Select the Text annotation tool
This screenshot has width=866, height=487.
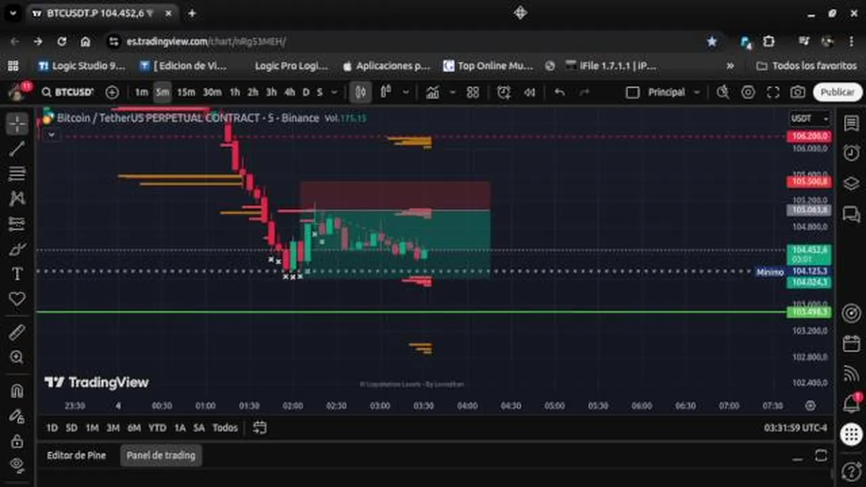tap(17, 274)
